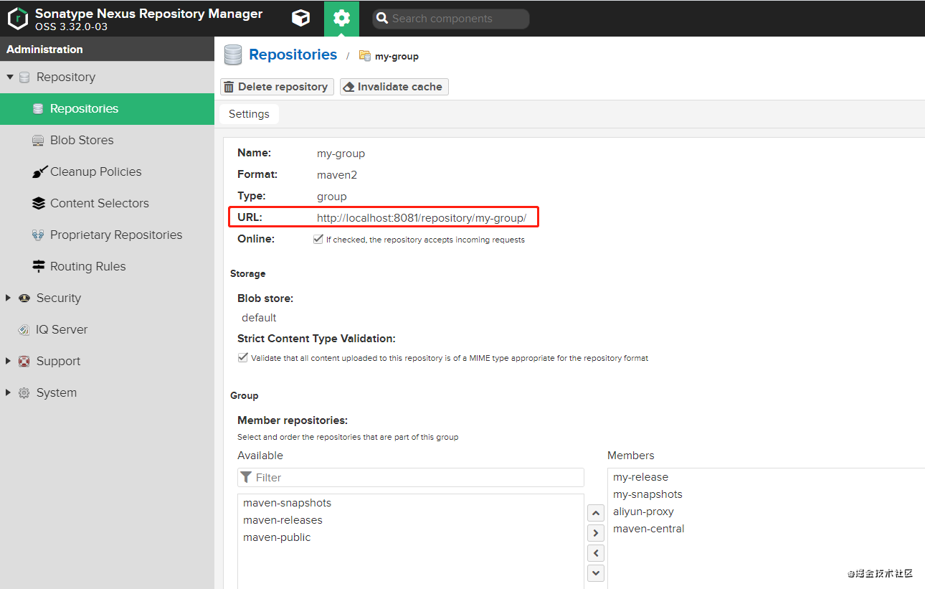Open Content Selectors in the sidebar
The width and height of the screenshot is (925, 589).
108,204
